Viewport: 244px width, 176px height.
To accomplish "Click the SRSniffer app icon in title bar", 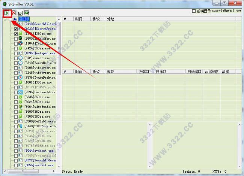I will (x=5, y=4).
